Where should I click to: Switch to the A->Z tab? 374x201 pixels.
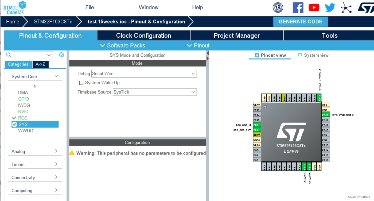point(40,64)
